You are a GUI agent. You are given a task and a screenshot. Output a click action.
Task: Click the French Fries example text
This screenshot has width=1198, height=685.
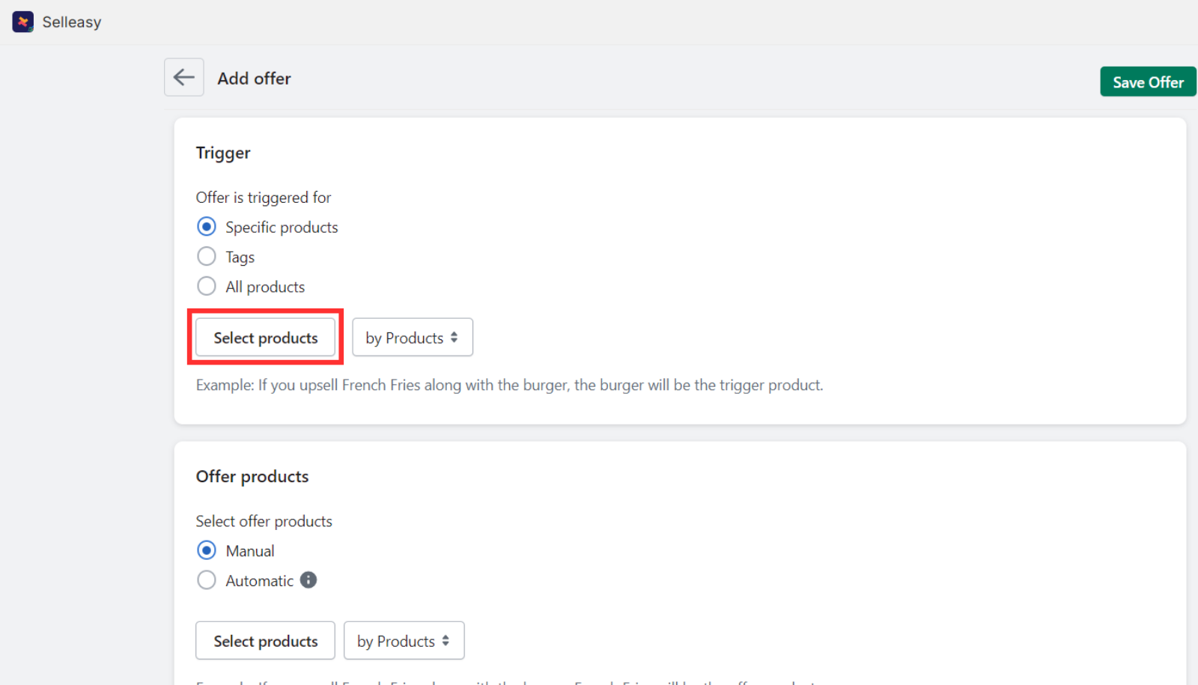[509, 385]
